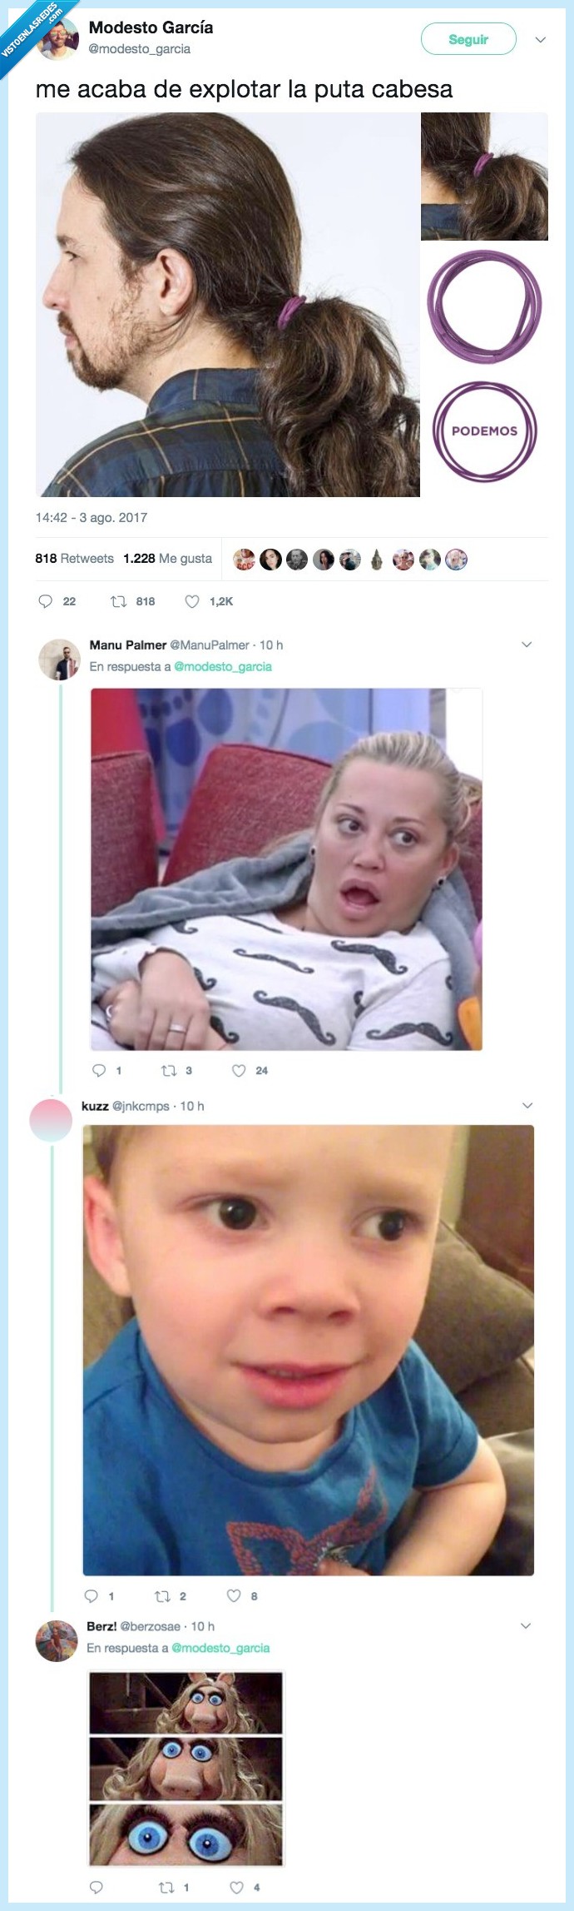Viewport: 574px width, 1911px height.
Task: Like kuzz's reply with 8 likes
Action: [x=234, y=1596]
